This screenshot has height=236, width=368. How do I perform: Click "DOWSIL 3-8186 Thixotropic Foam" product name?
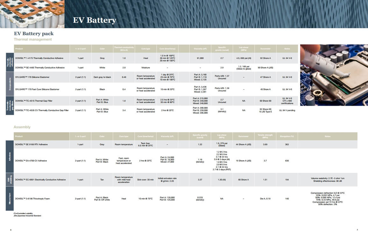tap(32, 199)
